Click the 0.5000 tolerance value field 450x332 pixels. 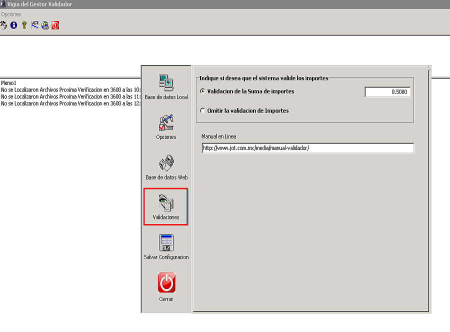coord(387,92)
